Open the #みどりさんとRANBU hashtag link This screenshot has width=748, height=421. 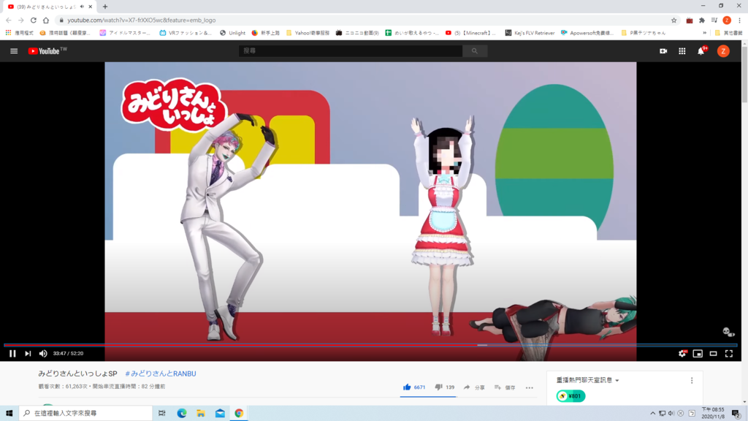pos(160,373)
